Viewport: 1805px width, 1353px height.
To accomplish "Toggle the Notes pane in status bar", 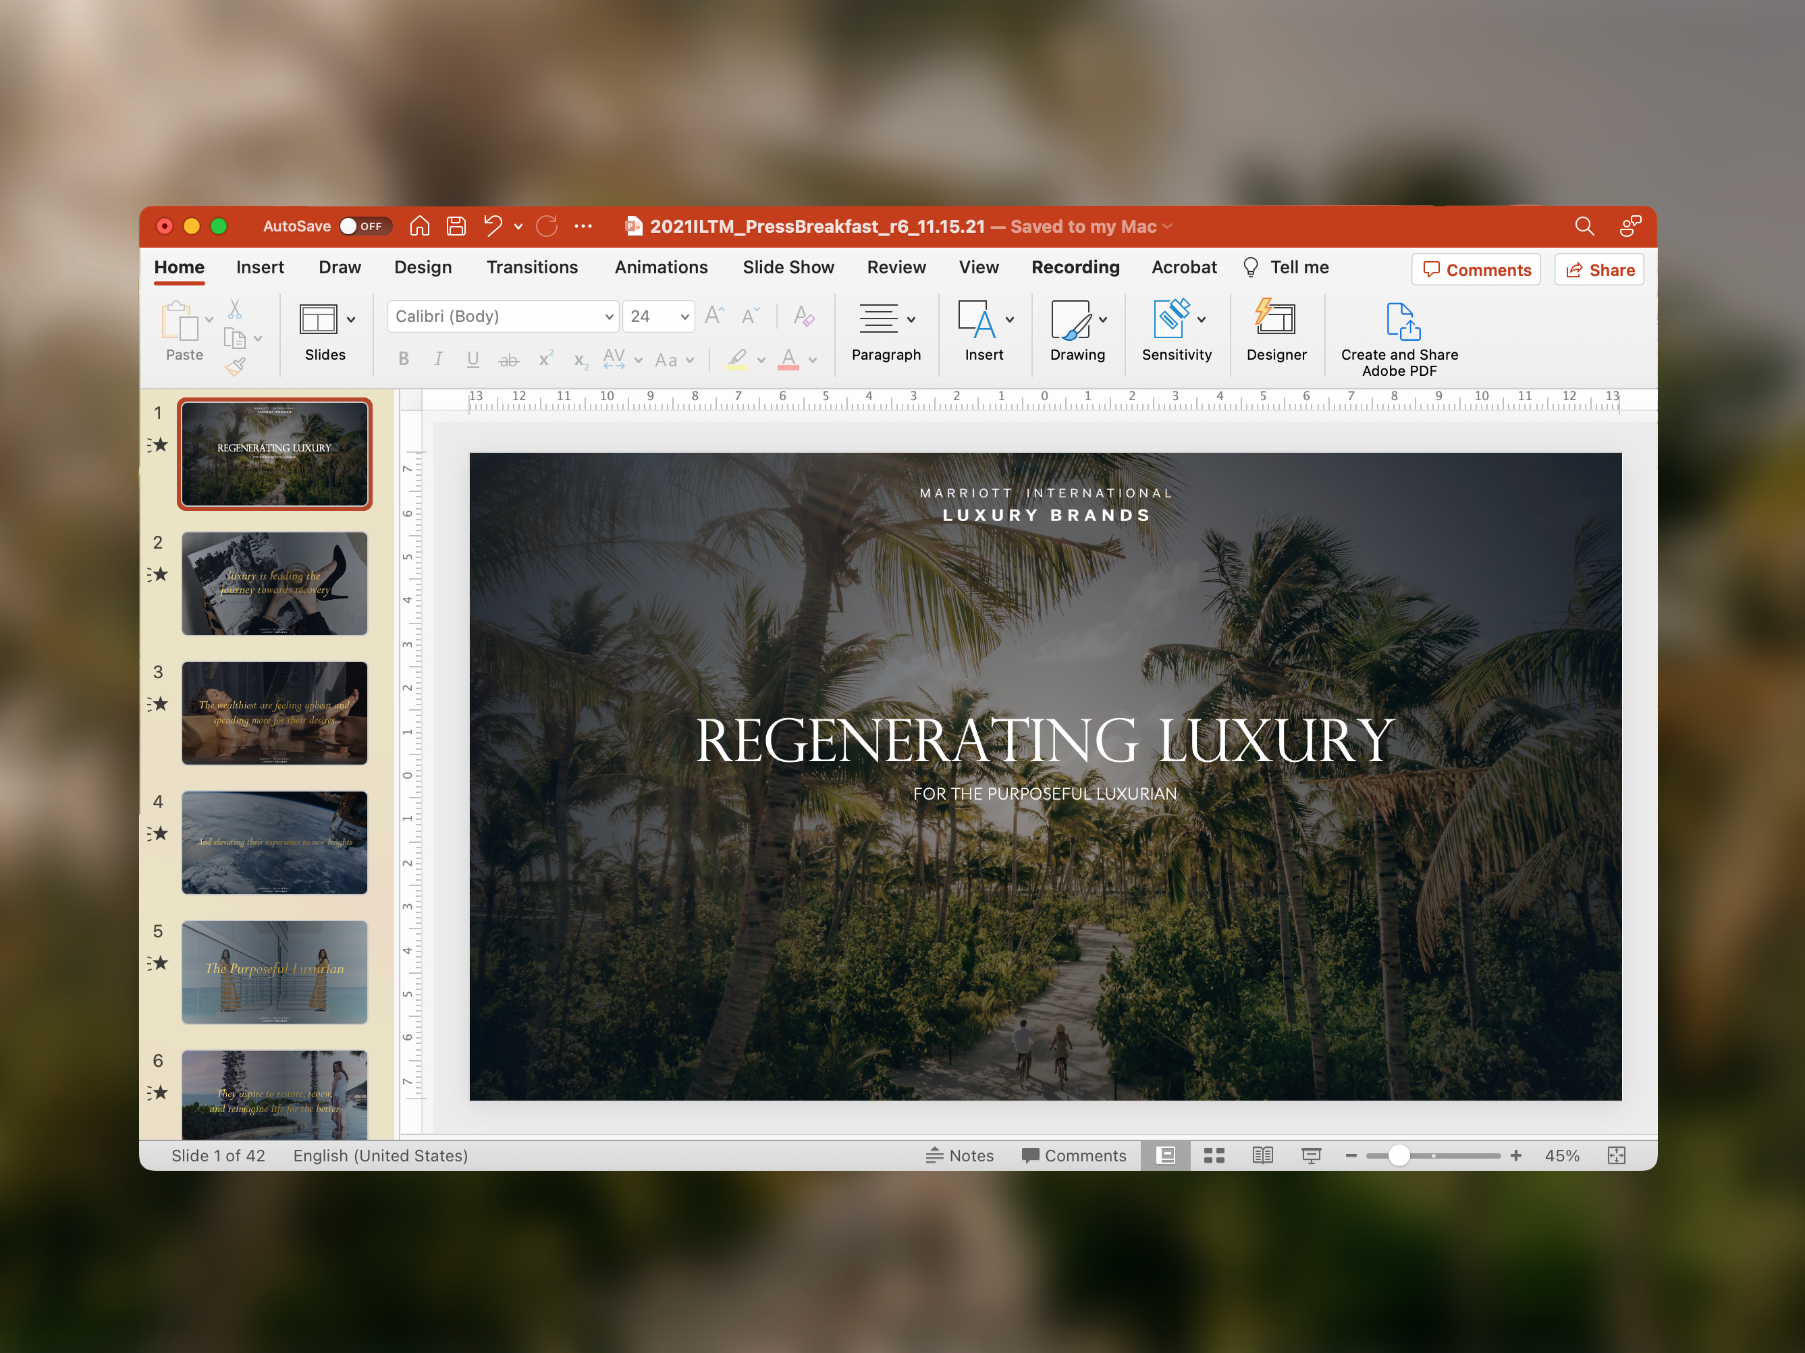I will (x=960, y=1155).
